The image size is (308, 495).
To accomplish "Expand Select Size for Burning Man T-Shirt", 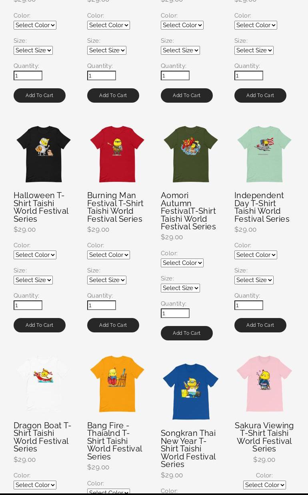I will tap(107, 280).
